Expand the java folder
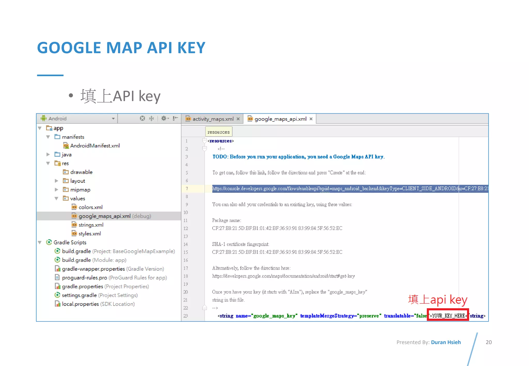Viewport: 529px width, 366px height. coord(48,154)
